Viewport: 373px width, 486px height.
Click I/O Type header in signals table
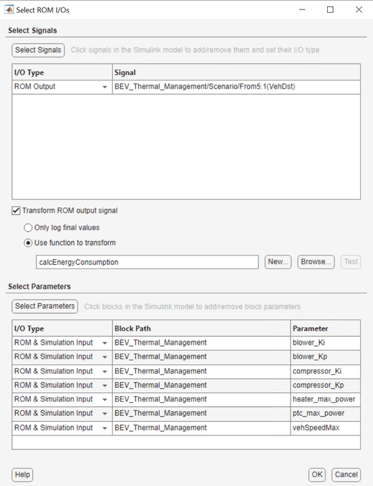pos(62,72)
